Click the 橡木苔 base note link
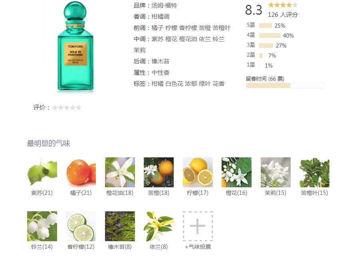 161,62
